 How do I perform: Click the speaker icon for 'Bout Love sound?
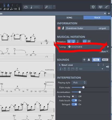click(x=108, y=67)
